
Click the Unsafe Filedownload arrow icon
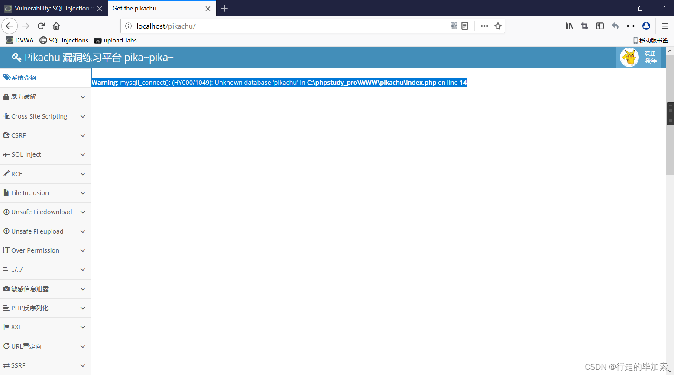pyautogui.click(x=6, y=212)
